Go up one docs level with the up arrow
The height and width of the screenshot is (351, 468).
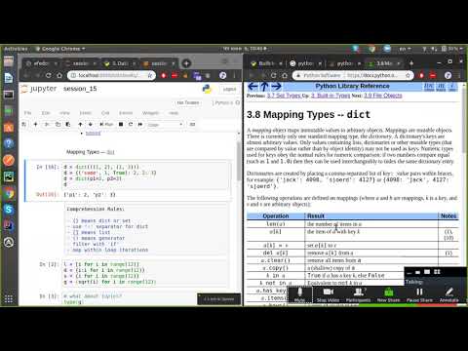coord(264,87)
